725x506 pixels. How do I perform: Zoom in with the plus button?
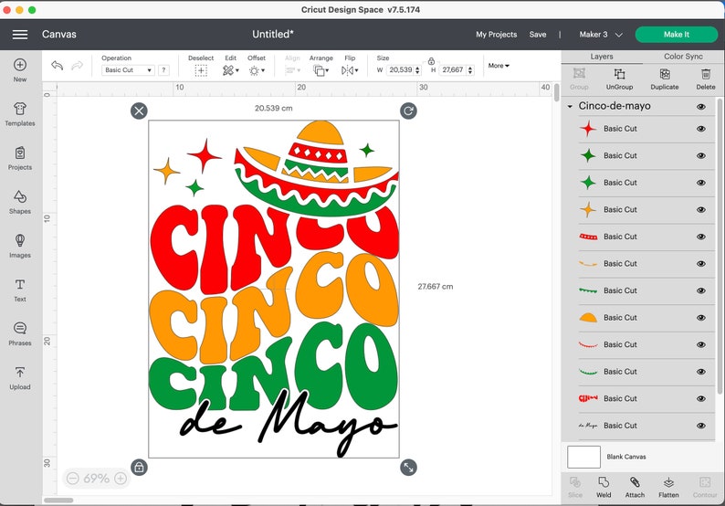pyautogui.click(x=121, y=479)
